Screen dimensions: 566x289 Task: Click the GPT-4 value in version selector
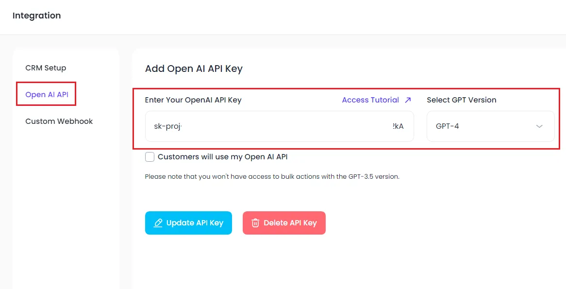[447, 126]
